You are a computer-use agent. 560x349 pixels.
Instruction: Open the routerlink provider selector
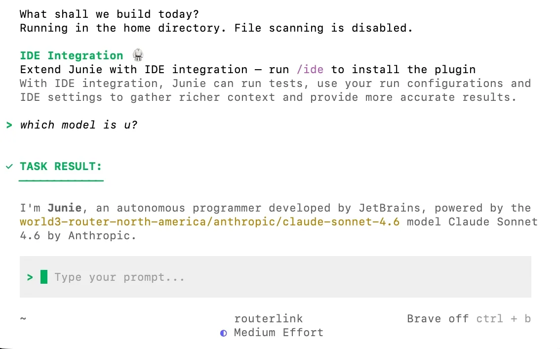point(269,319)
